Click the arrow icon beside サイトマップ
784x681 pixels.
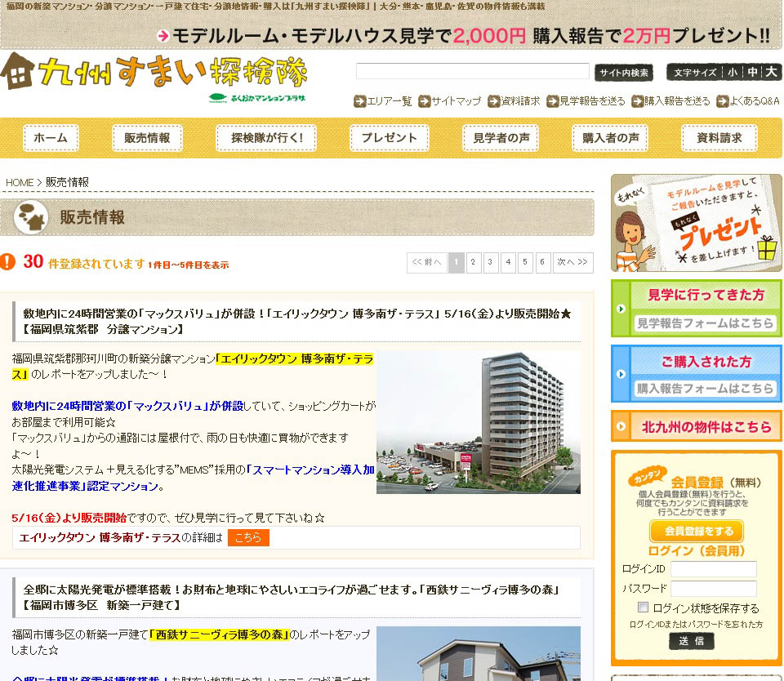click(425, 101)
